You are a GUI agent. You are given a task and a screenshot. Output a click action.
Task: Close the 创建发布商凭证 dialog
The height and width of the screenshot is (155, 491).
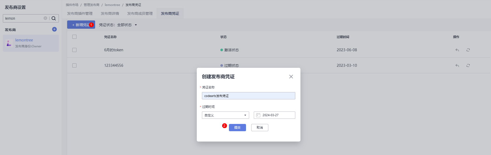[291, 77]
